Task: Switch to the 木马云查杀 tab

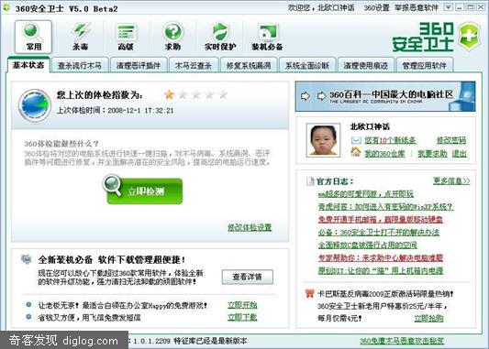Action: 194,65
